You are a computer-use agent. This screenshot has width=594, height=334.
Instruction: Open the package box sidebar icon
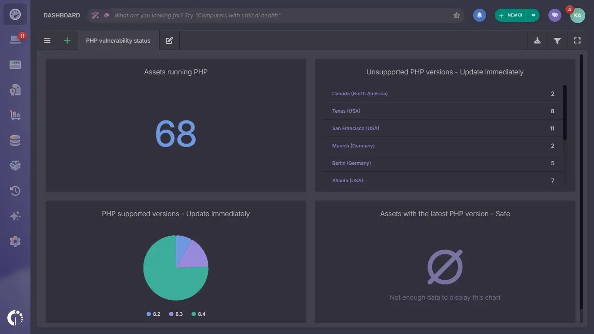(15, 166)
